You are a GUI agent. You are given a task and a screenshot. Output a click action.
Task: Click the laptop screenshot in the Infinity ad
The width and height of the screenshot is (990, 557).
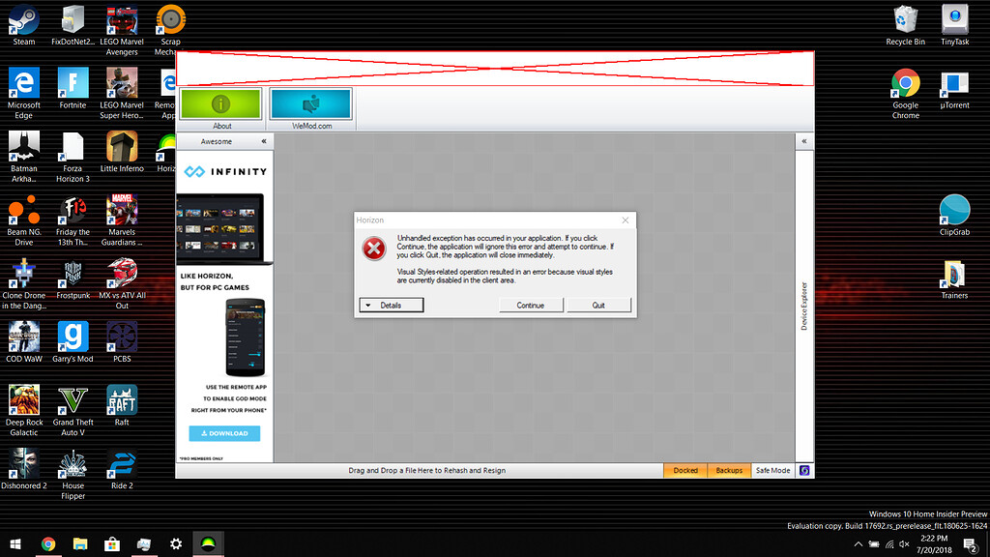223,228
